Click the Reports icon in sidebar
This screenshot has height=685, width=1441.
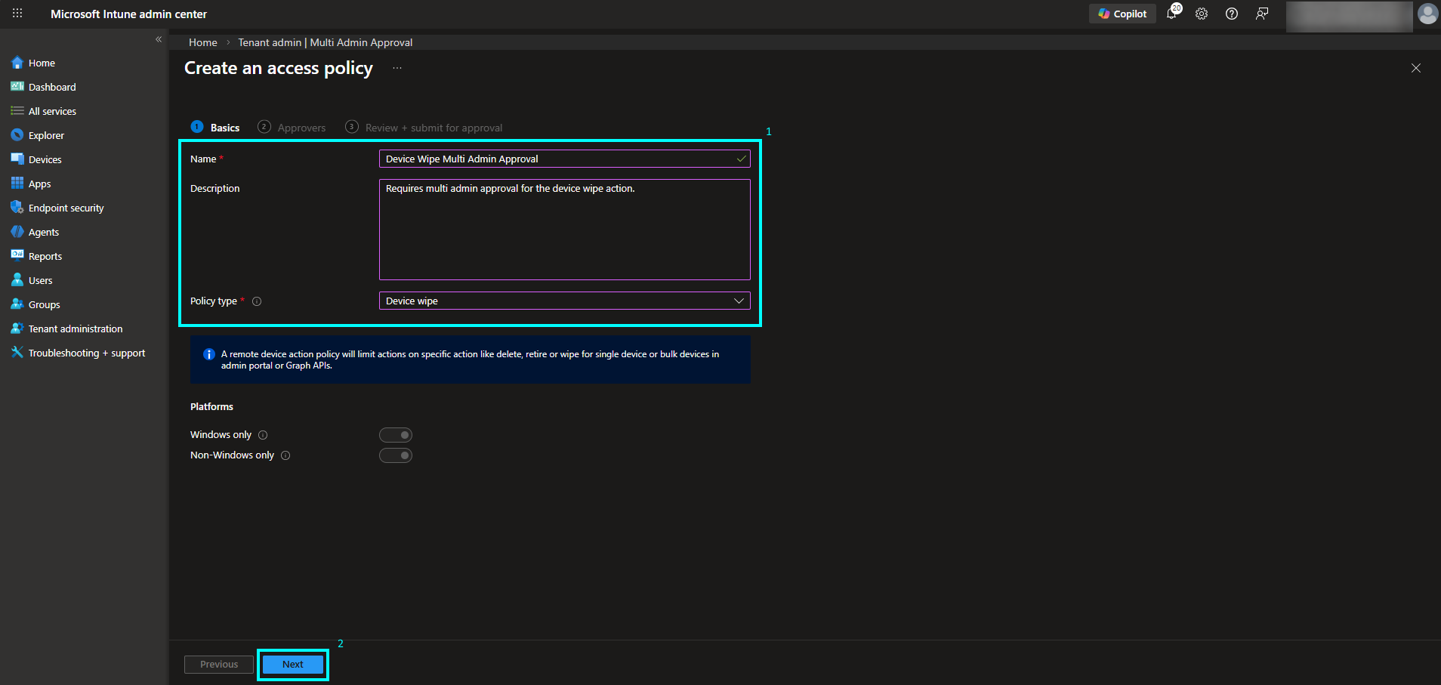point(17,256)
